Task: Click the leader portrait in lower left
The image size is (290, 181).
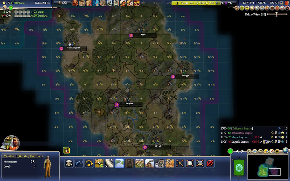Action: [12, 143]
